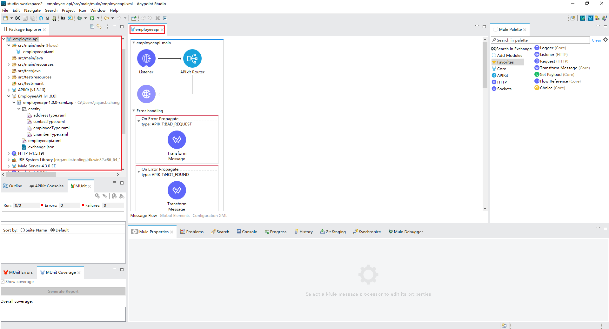Switch to Global Elements editor tab
609x329 pixels.
(x=175, y=216)
